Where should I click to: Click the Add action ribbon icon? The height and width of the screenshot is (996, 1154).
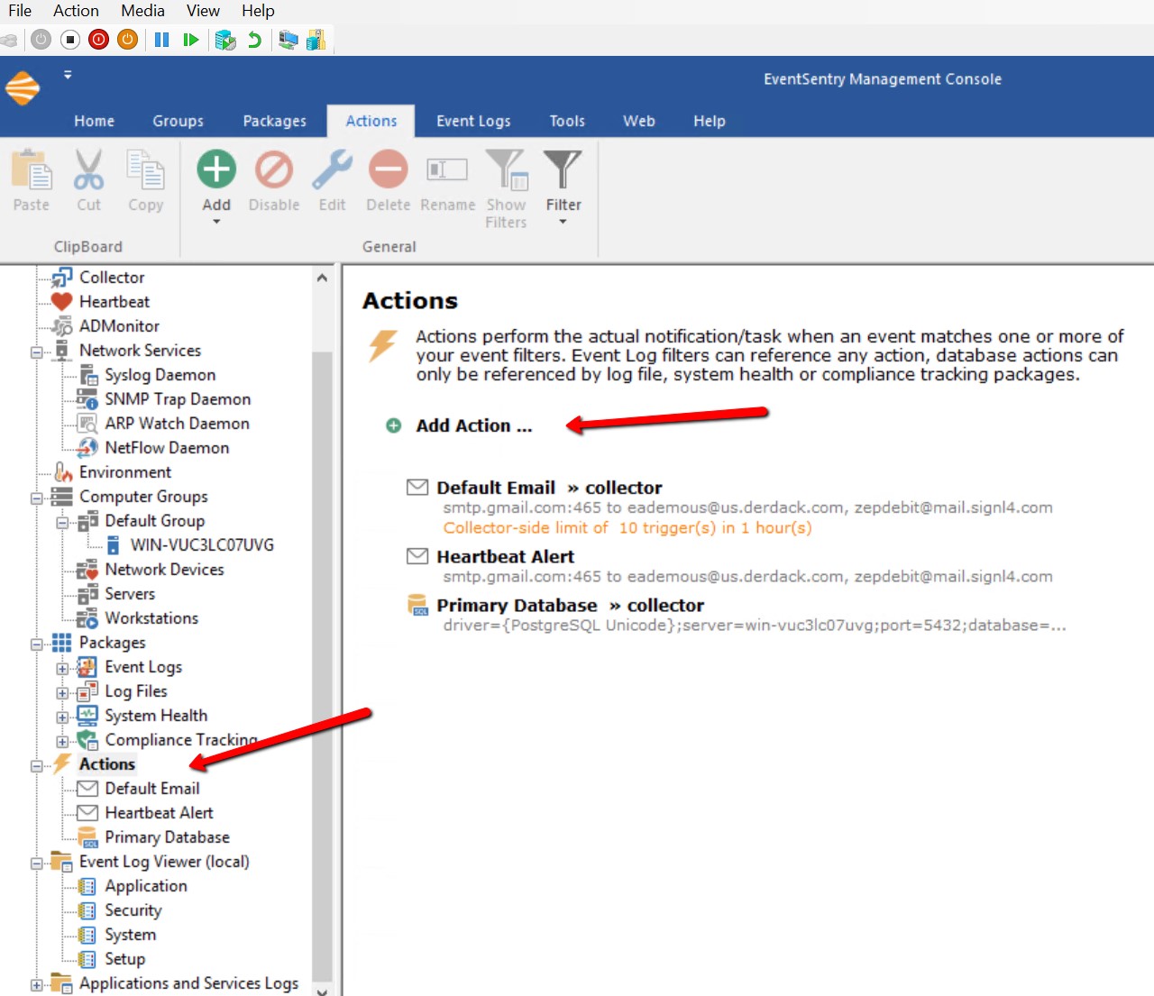click(x=216, y=169)
